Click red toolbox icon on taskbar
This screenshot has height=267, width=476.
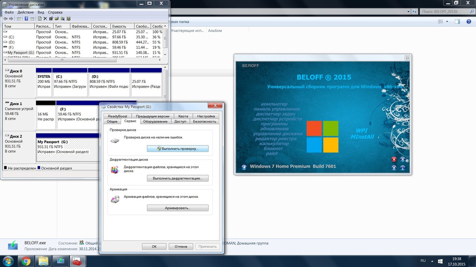[78, 261]
